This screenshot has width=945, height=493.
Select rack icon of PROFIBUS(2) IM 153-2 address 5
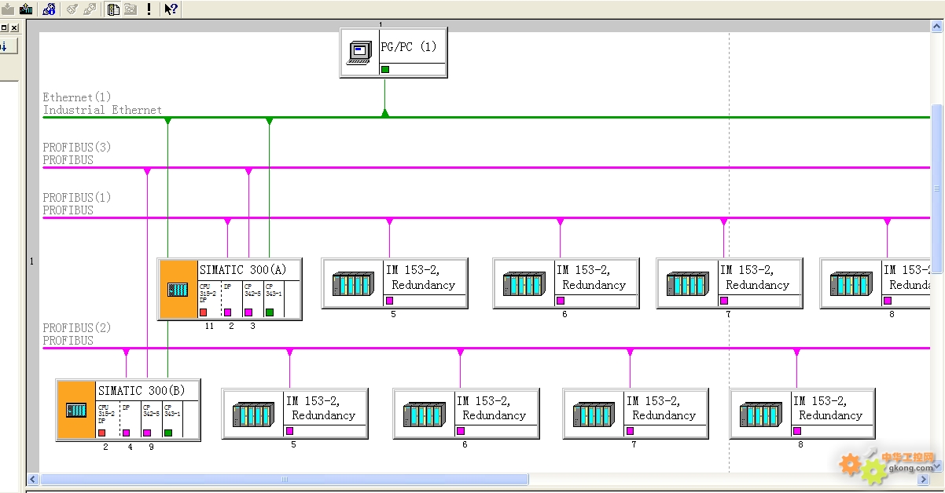pos(253,414)
